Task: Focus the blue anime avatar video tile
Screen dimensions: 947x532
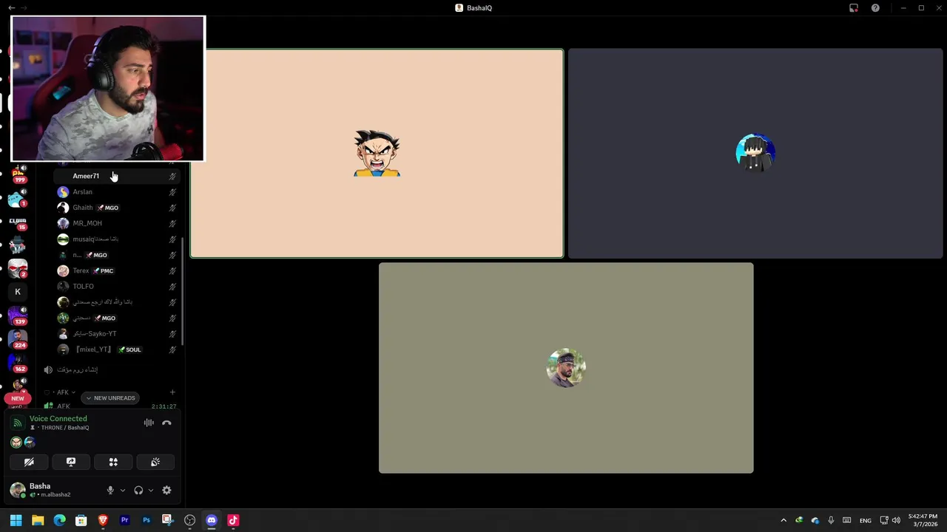Action: point(755,154)
